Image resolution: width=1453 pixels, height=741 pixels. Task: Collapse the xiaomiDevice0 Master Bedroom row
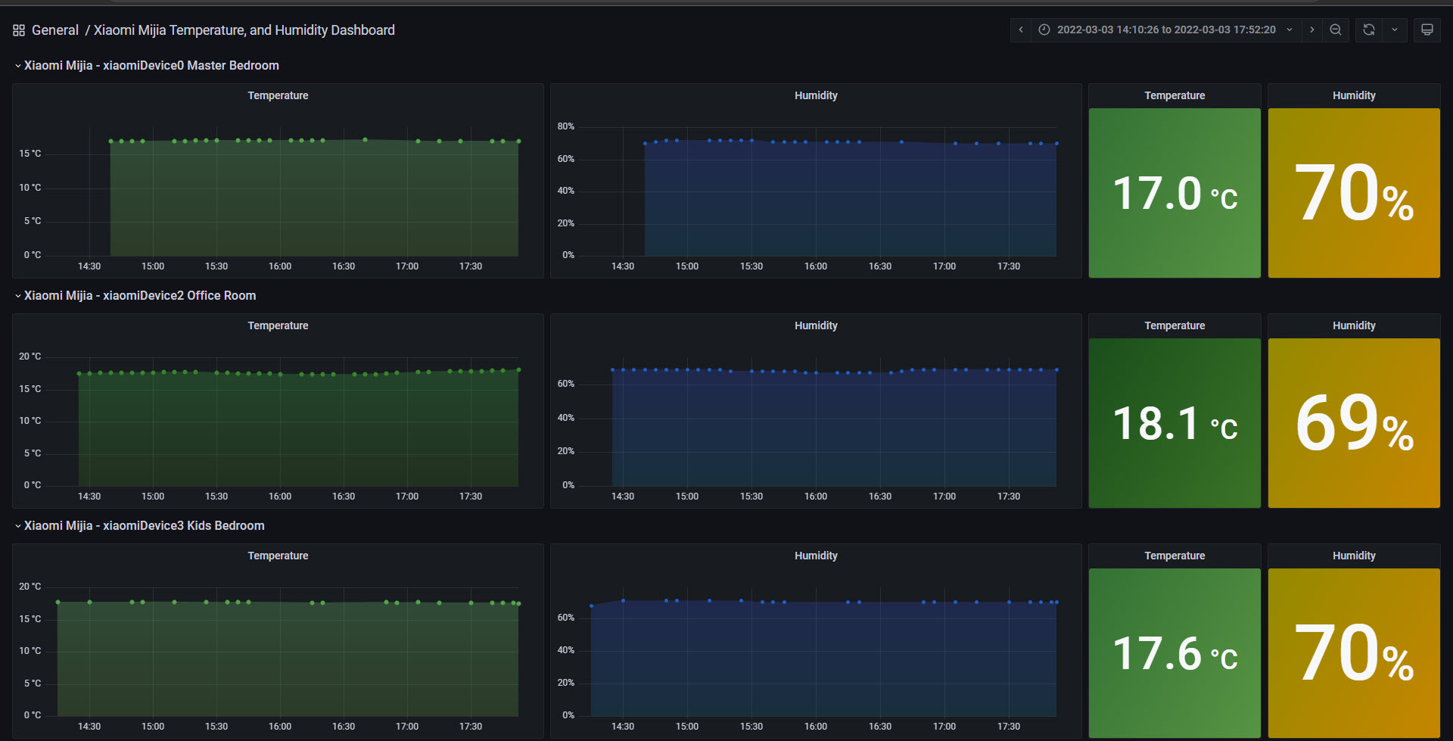[147, 66]
